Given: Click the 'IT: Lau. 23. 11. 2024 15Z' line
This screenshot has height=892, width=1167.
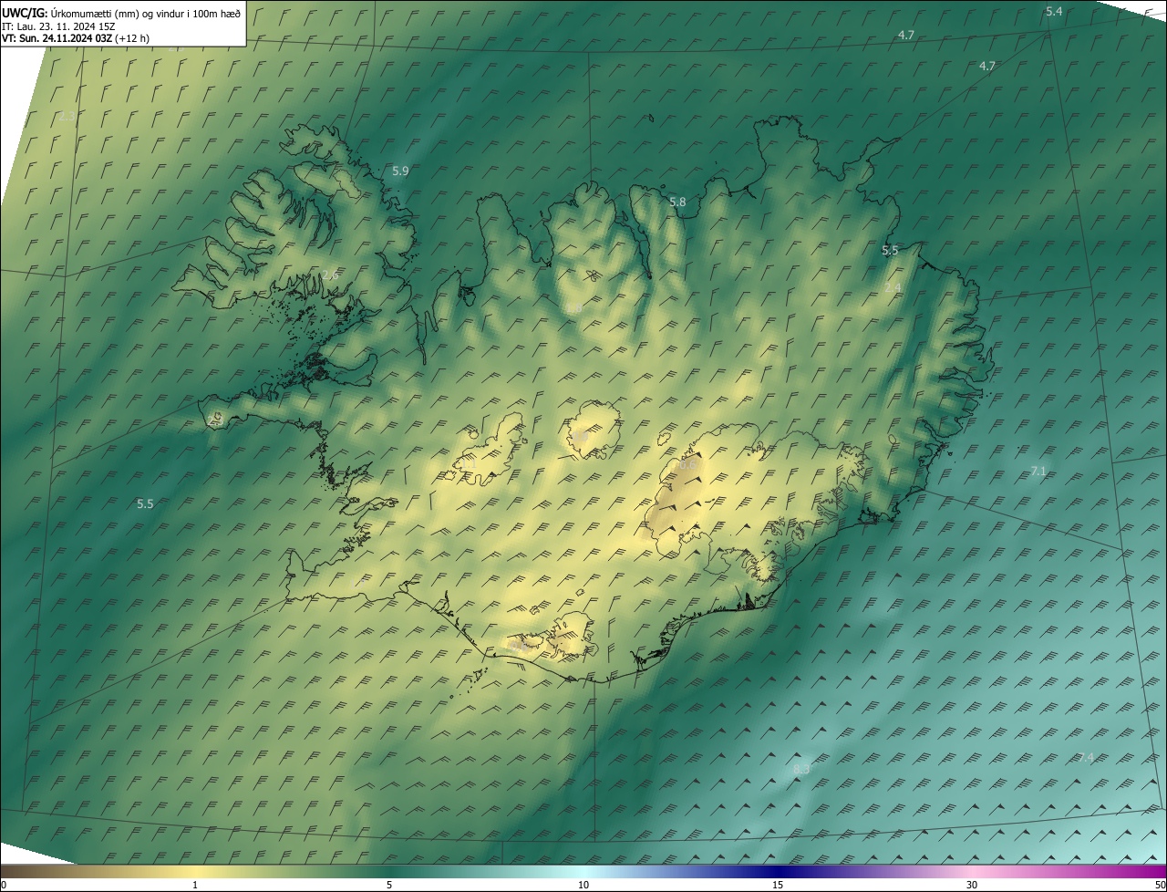Looking at the screenshot, I should click(x=57, y=26).
